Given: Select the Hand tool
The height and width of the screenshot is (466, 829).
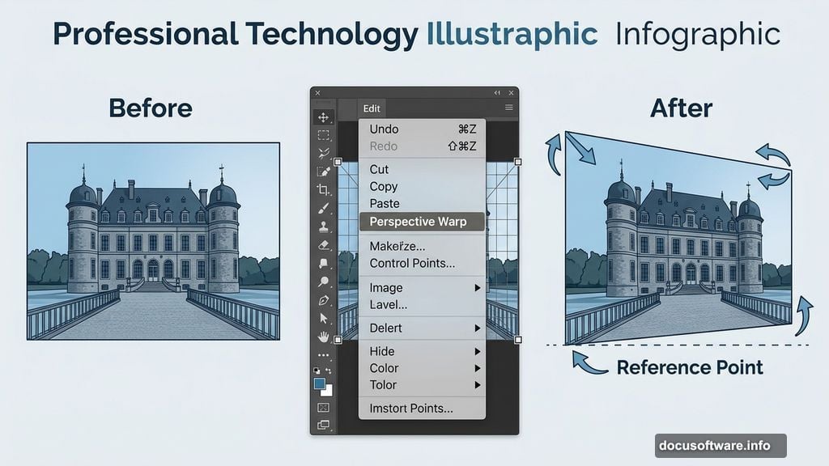Looking at the screenshot, I should (324, 337).
